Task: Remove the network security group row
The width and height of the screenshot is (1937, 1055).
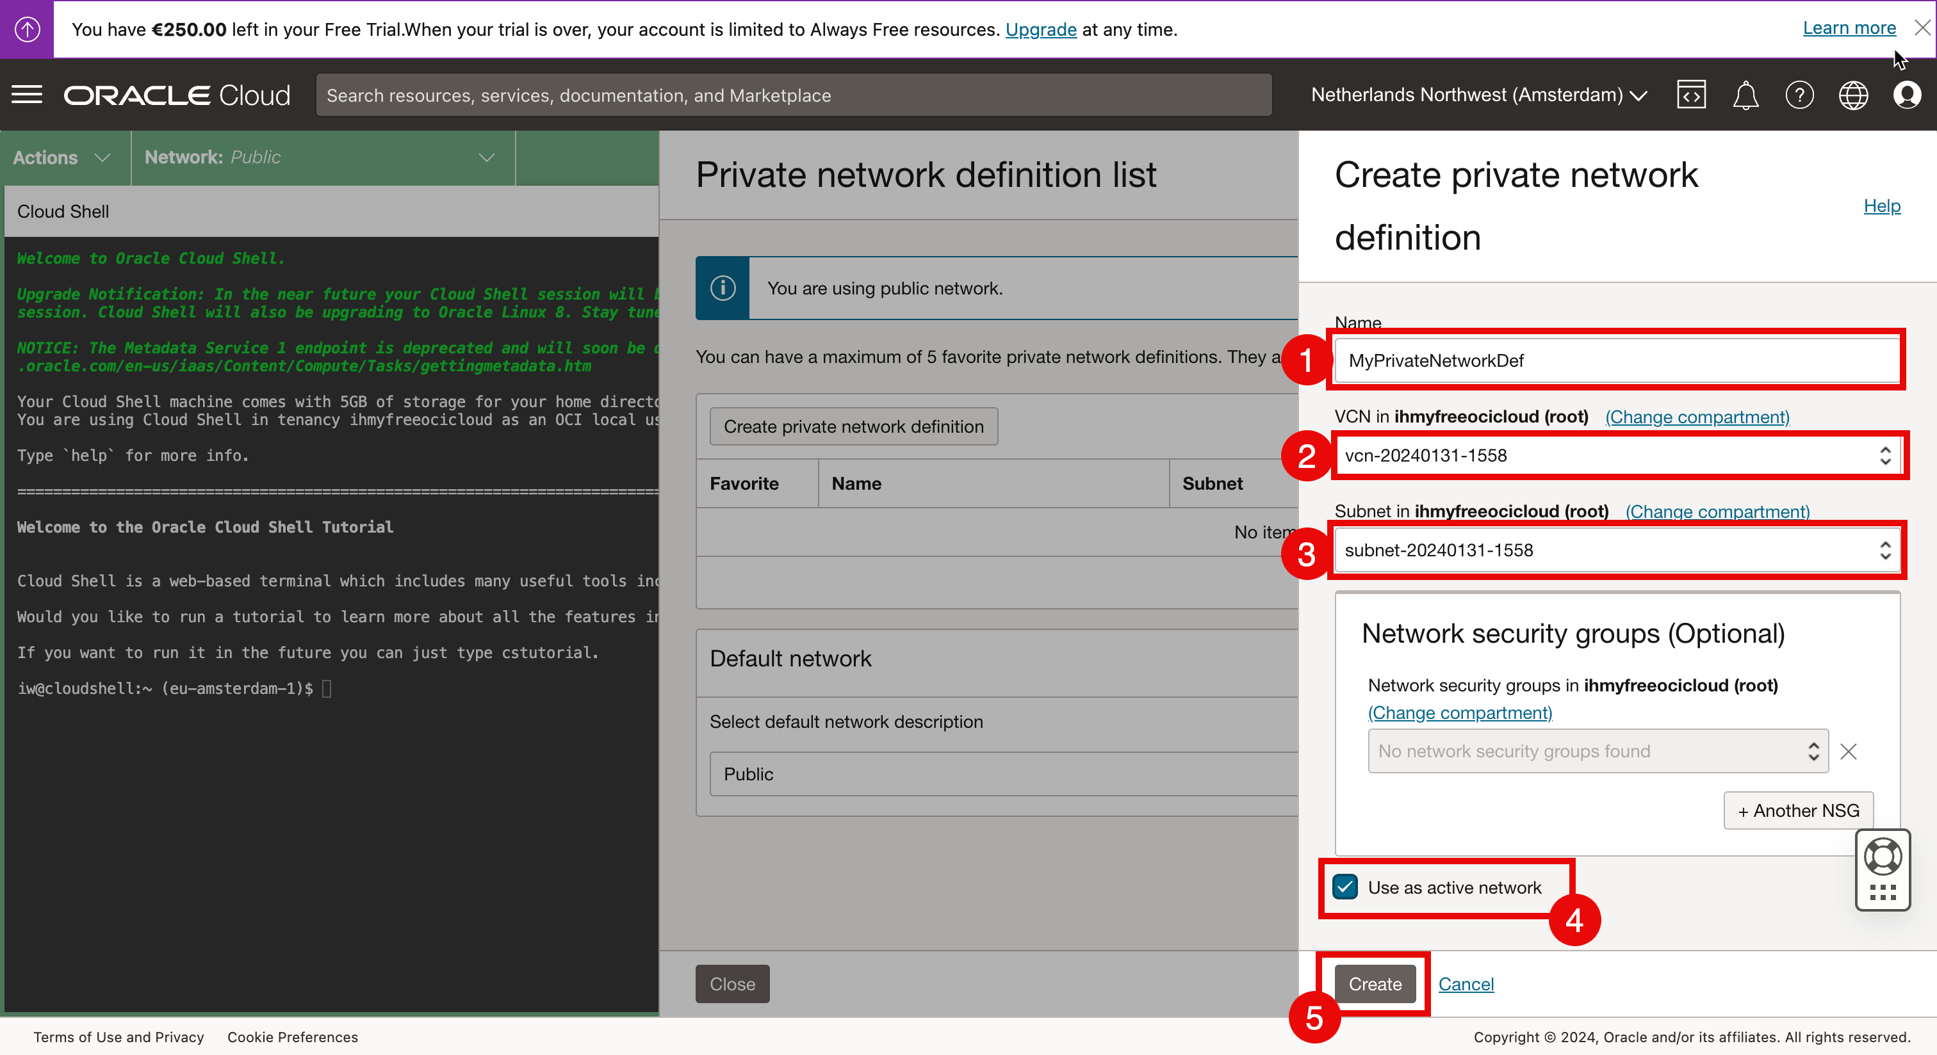Action: [x=1847, y=751]
